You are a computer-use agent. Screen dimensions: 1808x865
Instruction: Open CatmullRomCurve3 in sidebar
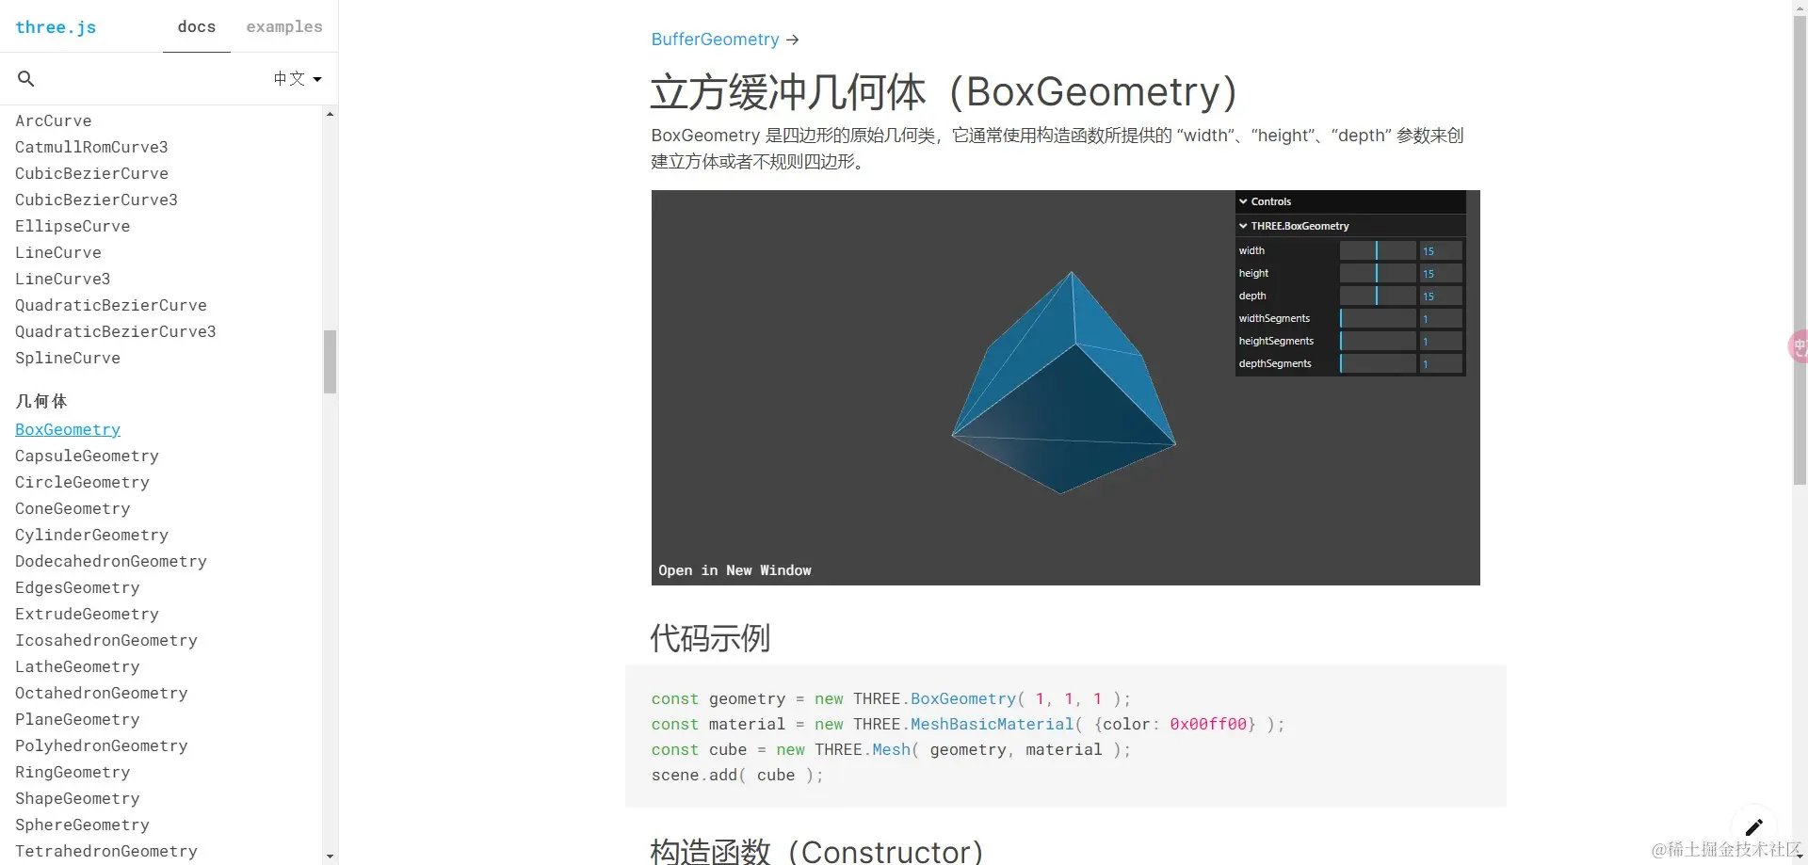91,147
